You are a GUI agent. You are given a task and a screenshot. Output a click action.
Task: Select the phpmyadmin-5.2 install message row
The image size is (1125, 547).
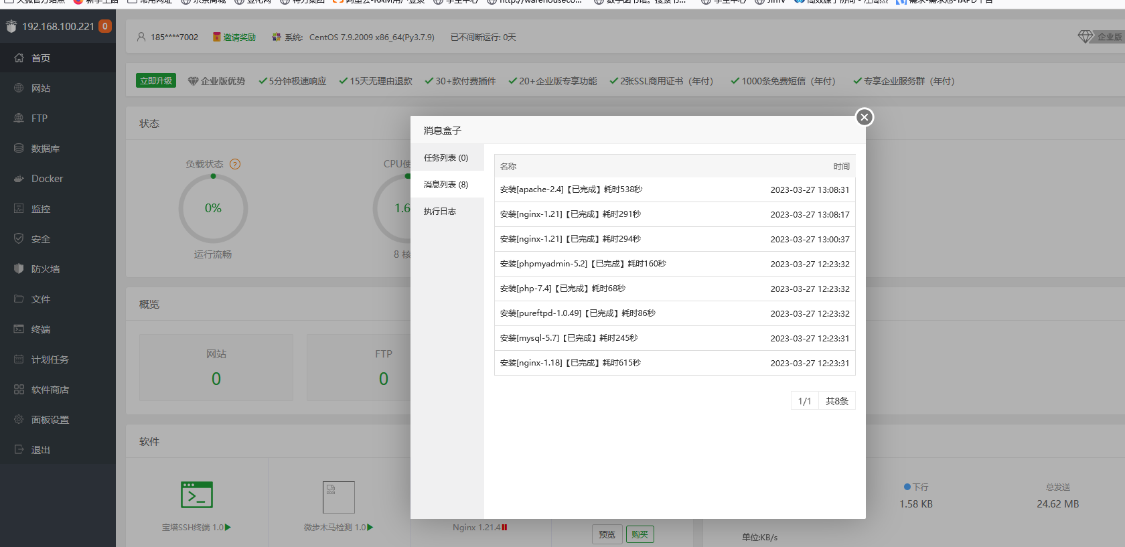tap(675, 264)
